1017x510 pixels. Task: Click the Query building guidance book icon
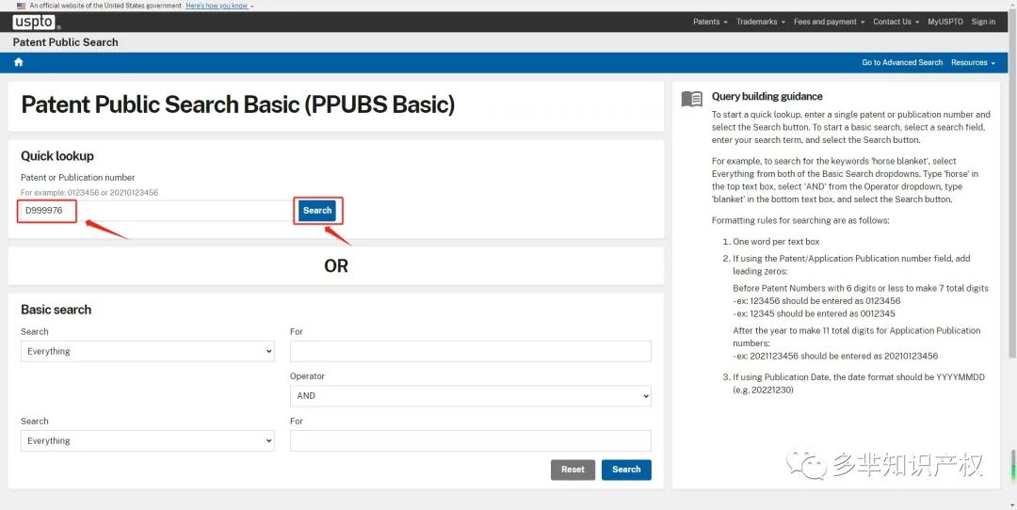click(x=692, y=99)
